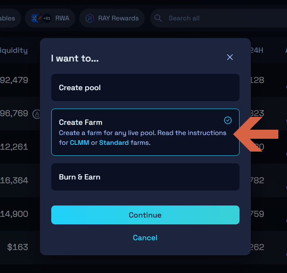This screenshot has height=273, width=287.
Task: Cancel the dialog via Cancel link
Action: 145,238
